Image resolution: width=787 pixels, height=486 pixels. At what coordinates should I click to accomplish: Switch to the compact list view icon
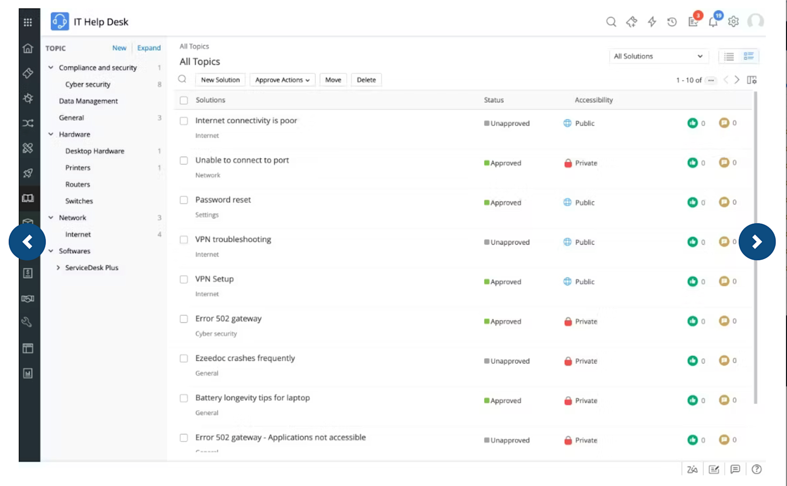729,57
